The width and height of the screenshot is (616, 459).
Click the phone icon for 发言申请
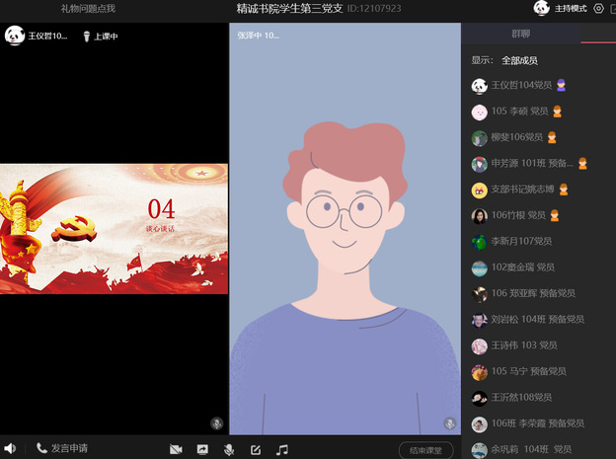coord(41,448)
